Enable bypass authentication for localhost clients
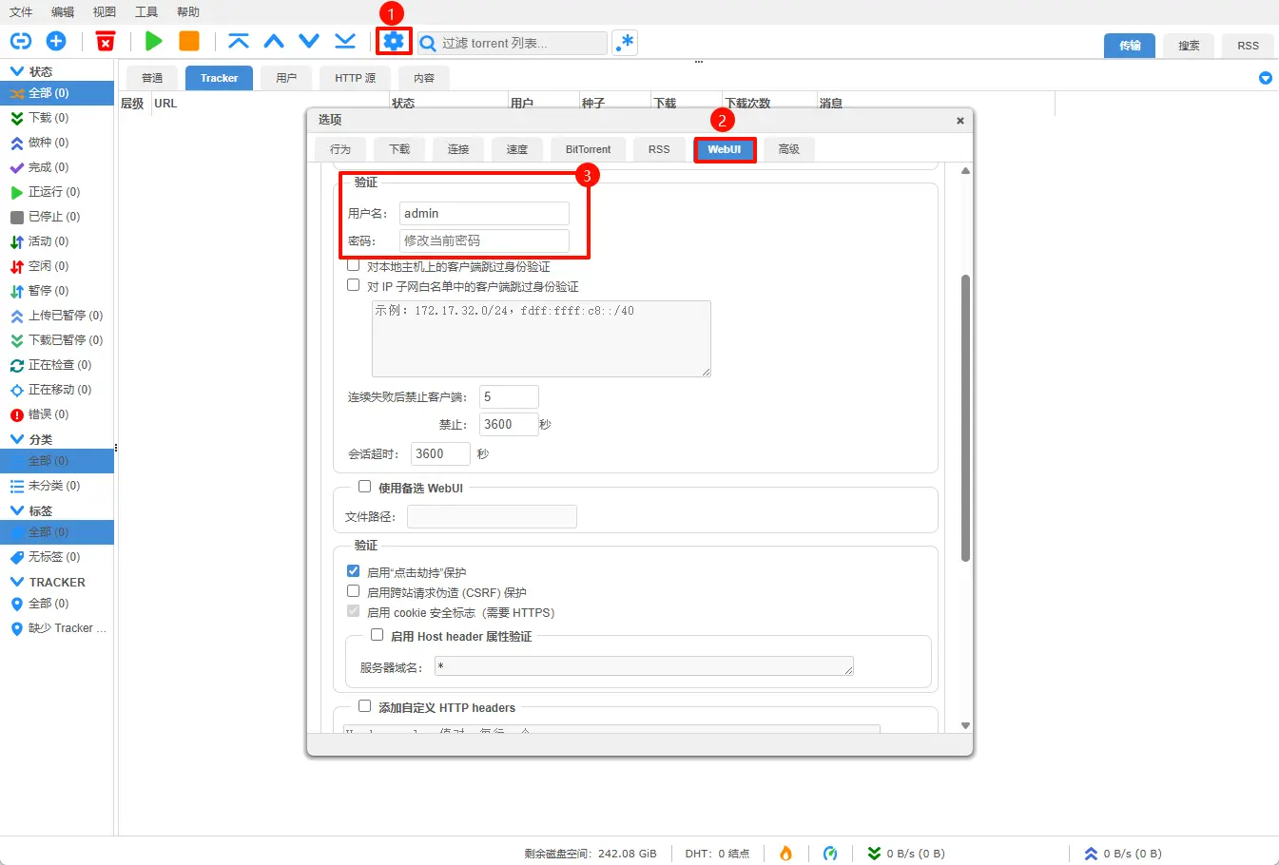Screen dimensions: 1279x865 (x=354, y=266)
